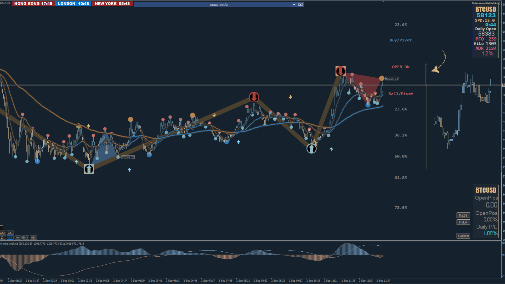
Task: Collapse the news reader panel arrow
Action: pos(294,4)
